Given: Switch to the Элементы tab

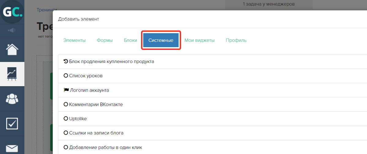Looking at the screenshot, I should (x=74, y=40).
